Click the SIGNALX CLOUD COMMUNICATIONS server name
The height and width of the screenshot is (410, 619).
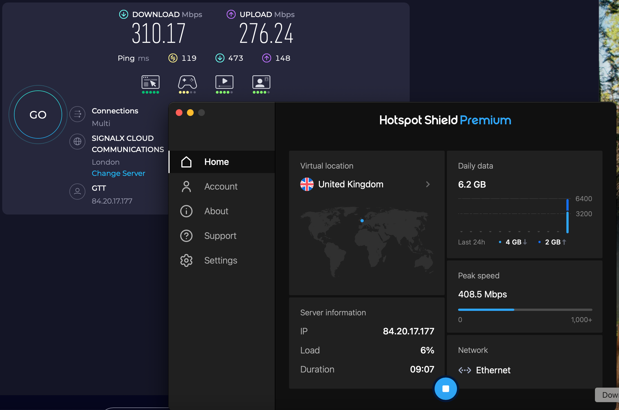128,144
